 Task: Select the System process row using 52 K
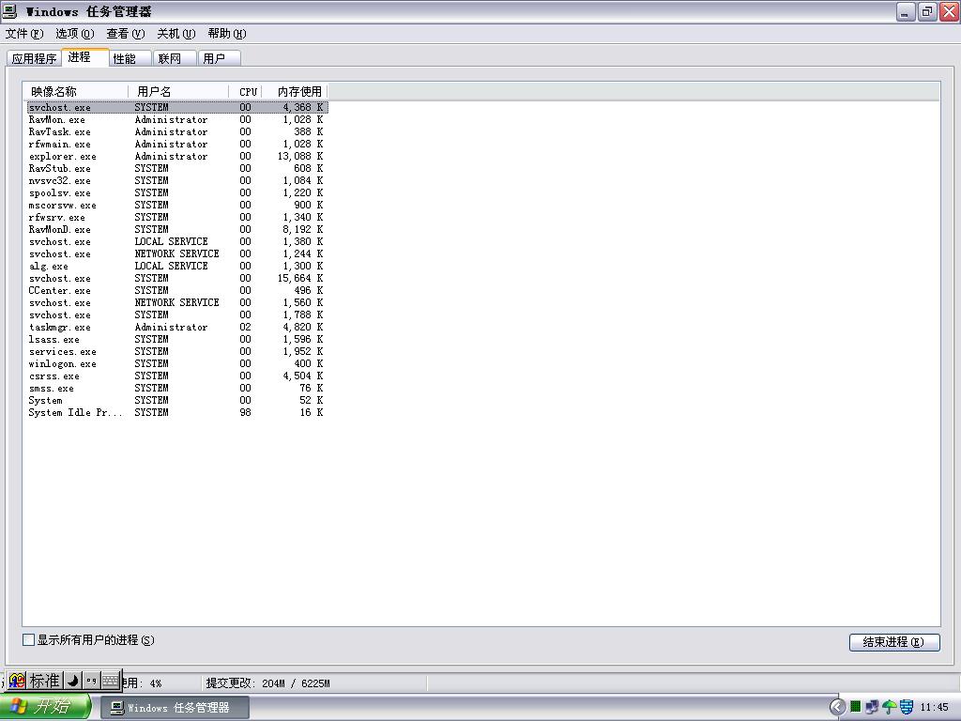176,400
